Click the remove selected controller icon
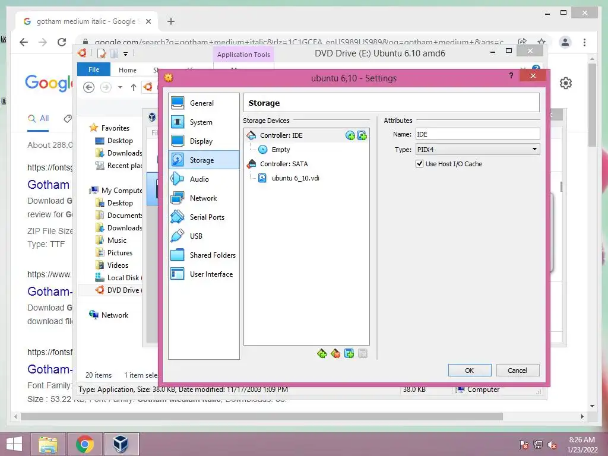The width and height of the screenshot is (608, 456). [335, 354]
